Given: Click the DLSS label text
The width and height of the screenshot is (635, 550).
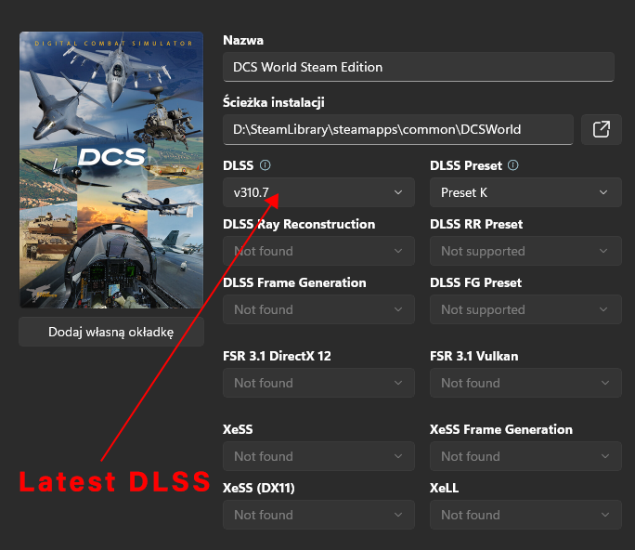Looking at the screenshot, I should coord(238,165).
